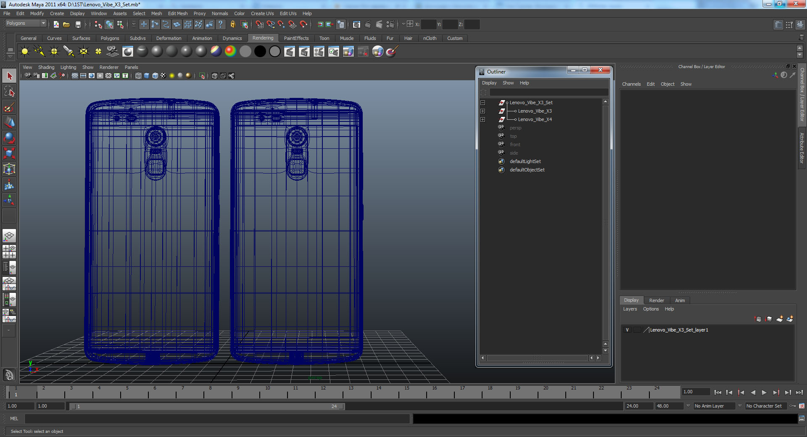Select defaultLightSet in the Outliner
This screenshot has height=437, width=807.
[525, 161]
